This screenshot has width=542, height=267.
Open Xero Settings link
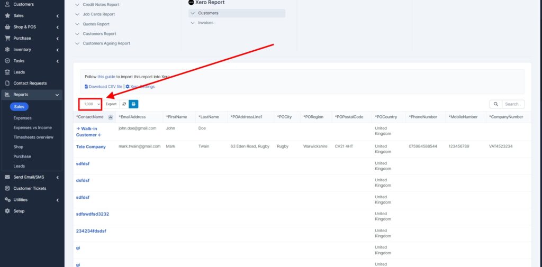(x=142, y=87)
